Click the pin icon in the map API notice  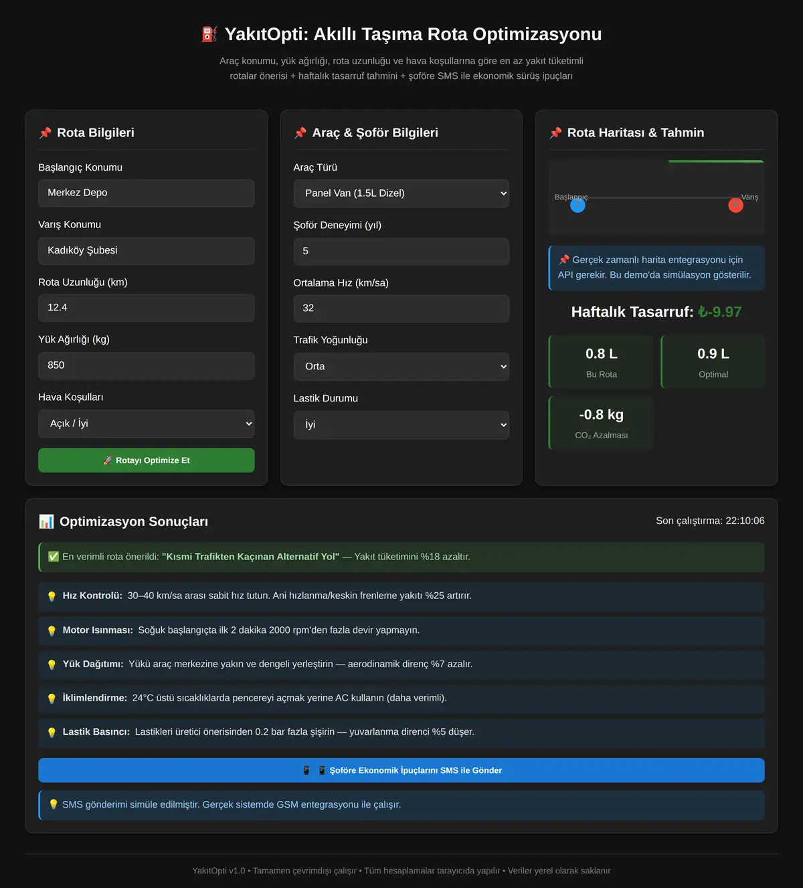tap(564, 260)
